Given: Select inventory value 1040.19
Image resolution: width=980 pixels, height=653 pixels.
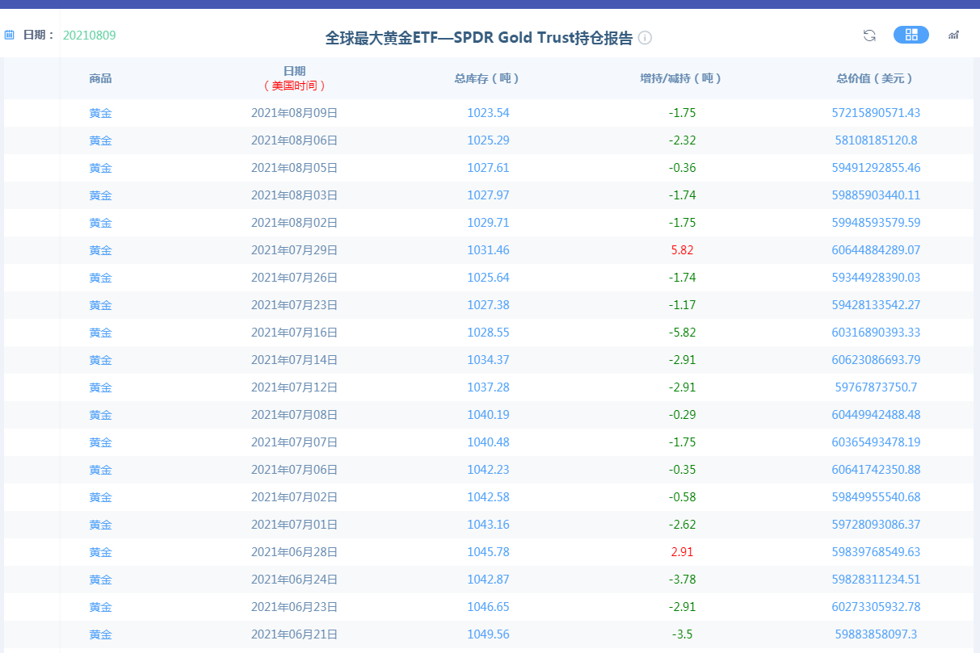Looking at the screenshot, I should [489, 415].
